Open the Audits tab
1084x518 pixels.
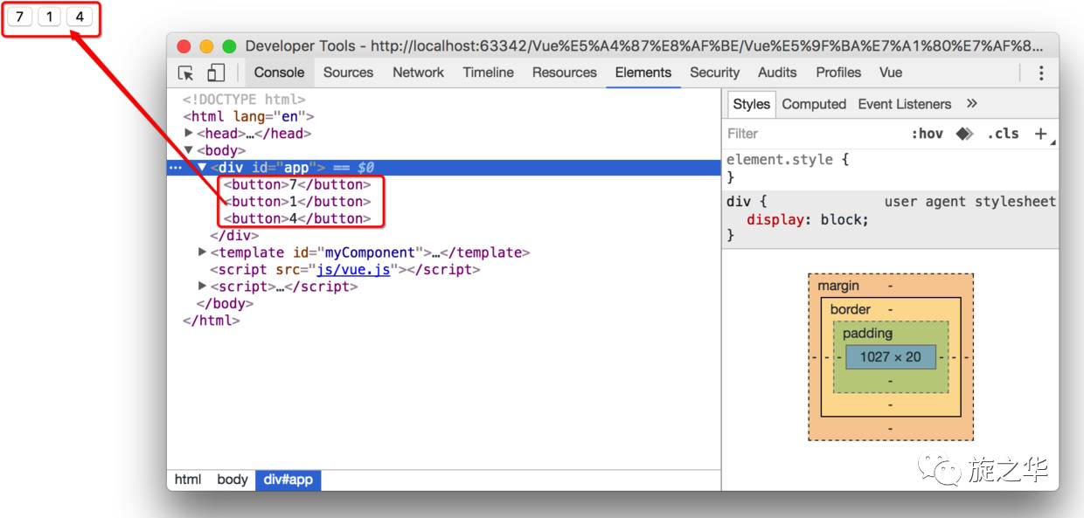point(777,73)
